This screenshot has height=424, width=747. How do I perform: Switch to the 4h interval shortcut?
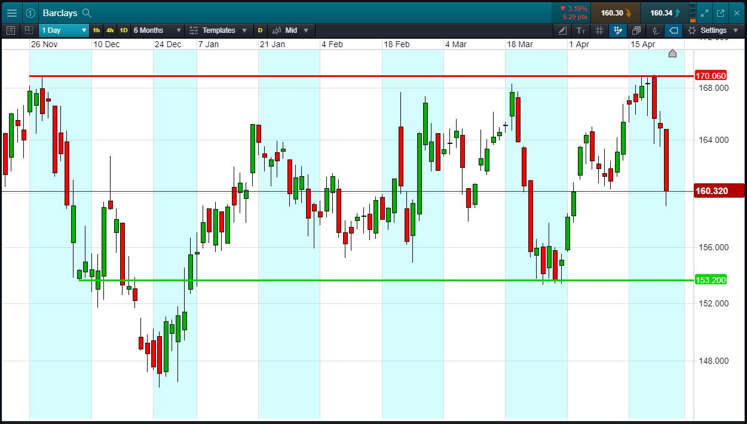(x=110, y=30)
